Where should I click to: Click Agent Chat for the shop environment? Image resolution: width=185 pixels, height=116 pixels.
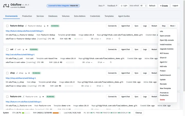[126, 73]
